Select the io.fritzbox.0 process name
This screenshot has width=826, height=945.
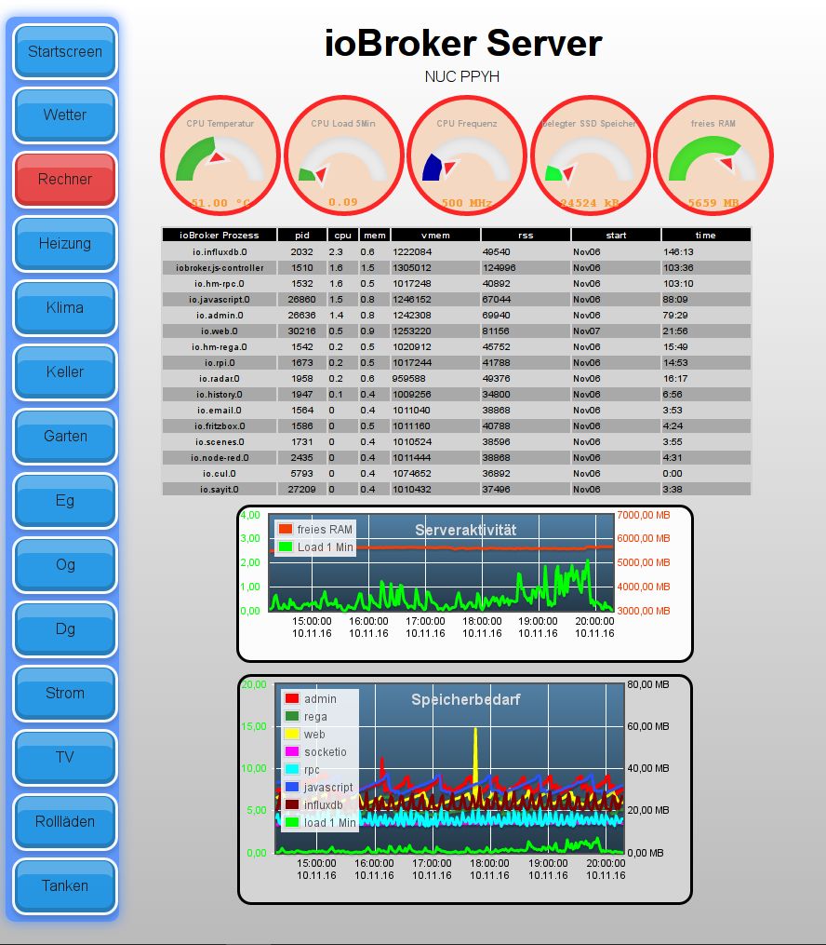(x=220, y=426)
